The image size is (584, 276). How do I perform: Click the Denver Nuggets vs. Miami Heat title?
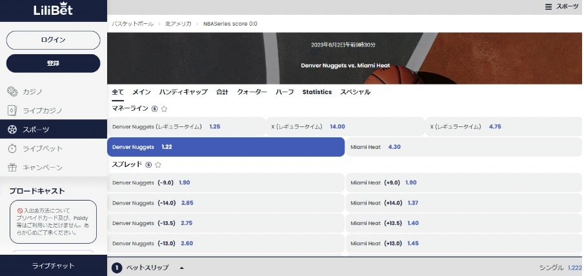[346, 66]
